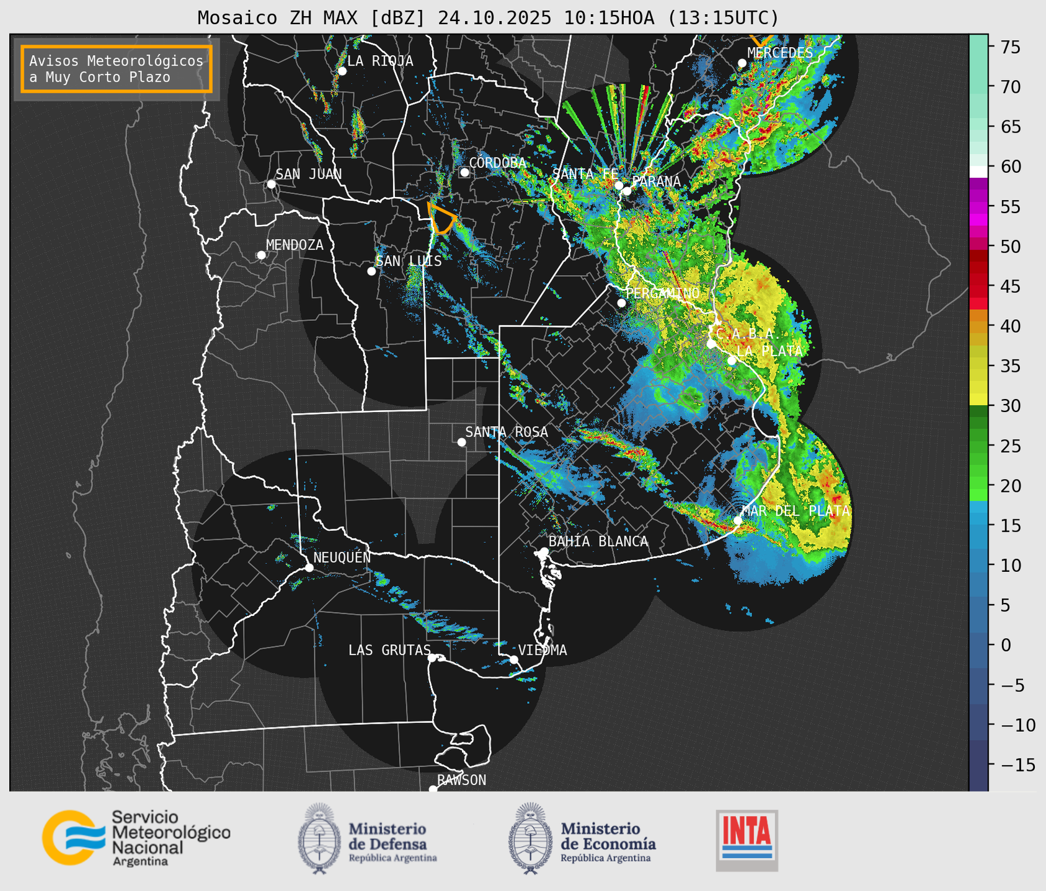Select the PERGAMINO city marker dot
This screenshot has height=891, width=1046.
(x=621, y=303)
